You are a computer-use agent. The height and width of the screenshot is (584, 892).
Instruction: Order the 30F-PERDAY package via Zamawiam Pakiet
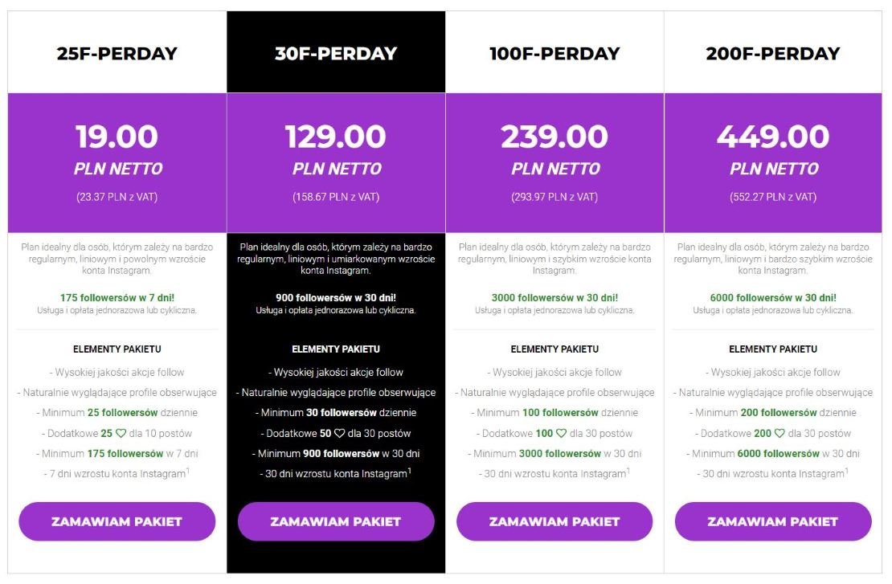(336, 521)
